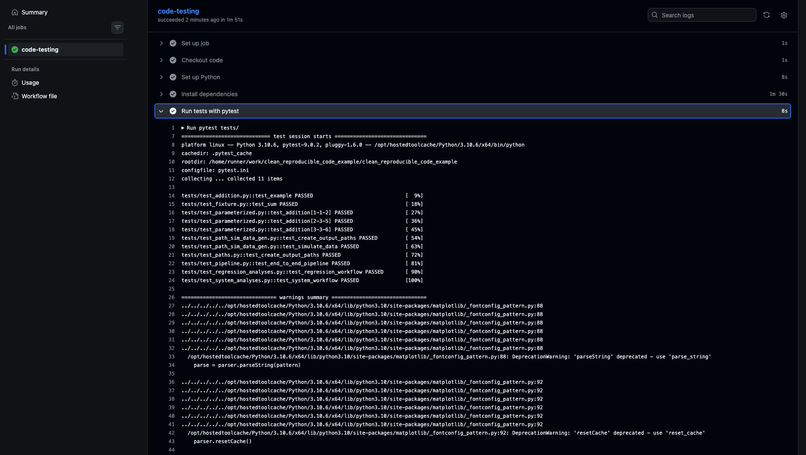This screenshot has height=455, width=806.
Task: Click the 'succeeded 2 minutes ago' status text
Action: click(200, 20)
